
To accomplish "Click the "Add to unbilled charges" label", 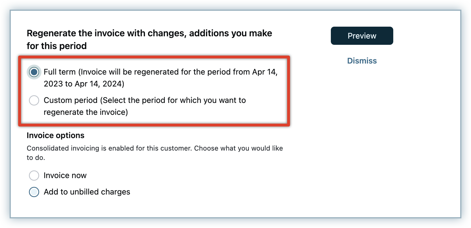I will tap(87, 192).
